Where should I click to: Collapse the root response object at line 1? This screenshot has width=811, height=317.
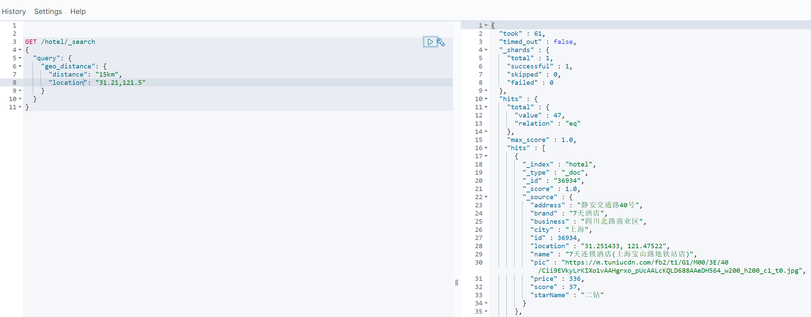point(486,25)
